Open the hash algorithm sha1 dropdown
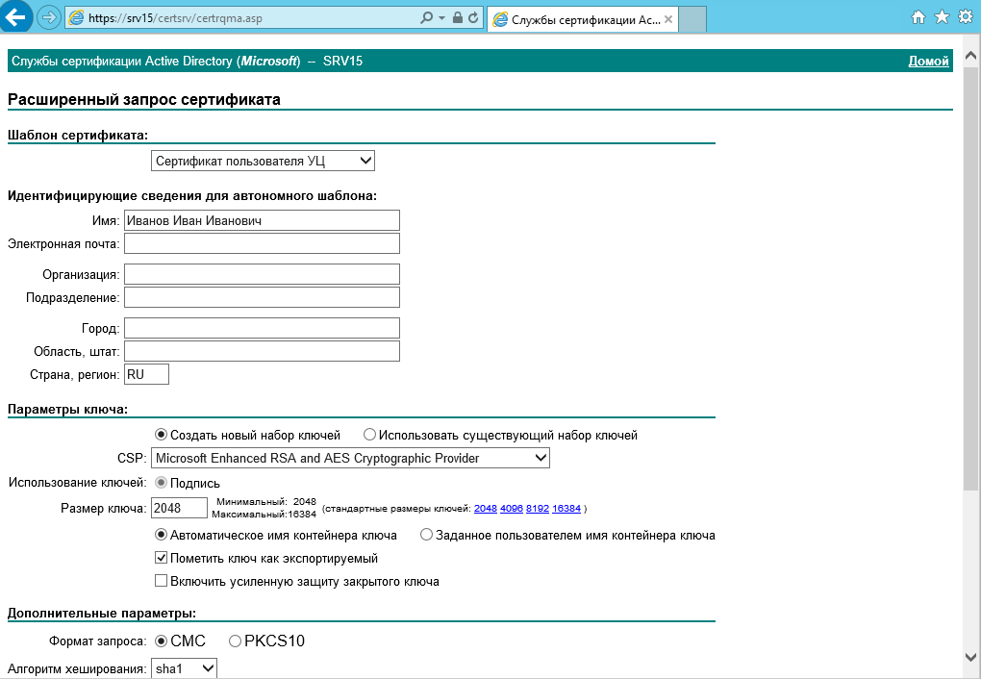The image size is (981, 679). [x=184, y=668]
